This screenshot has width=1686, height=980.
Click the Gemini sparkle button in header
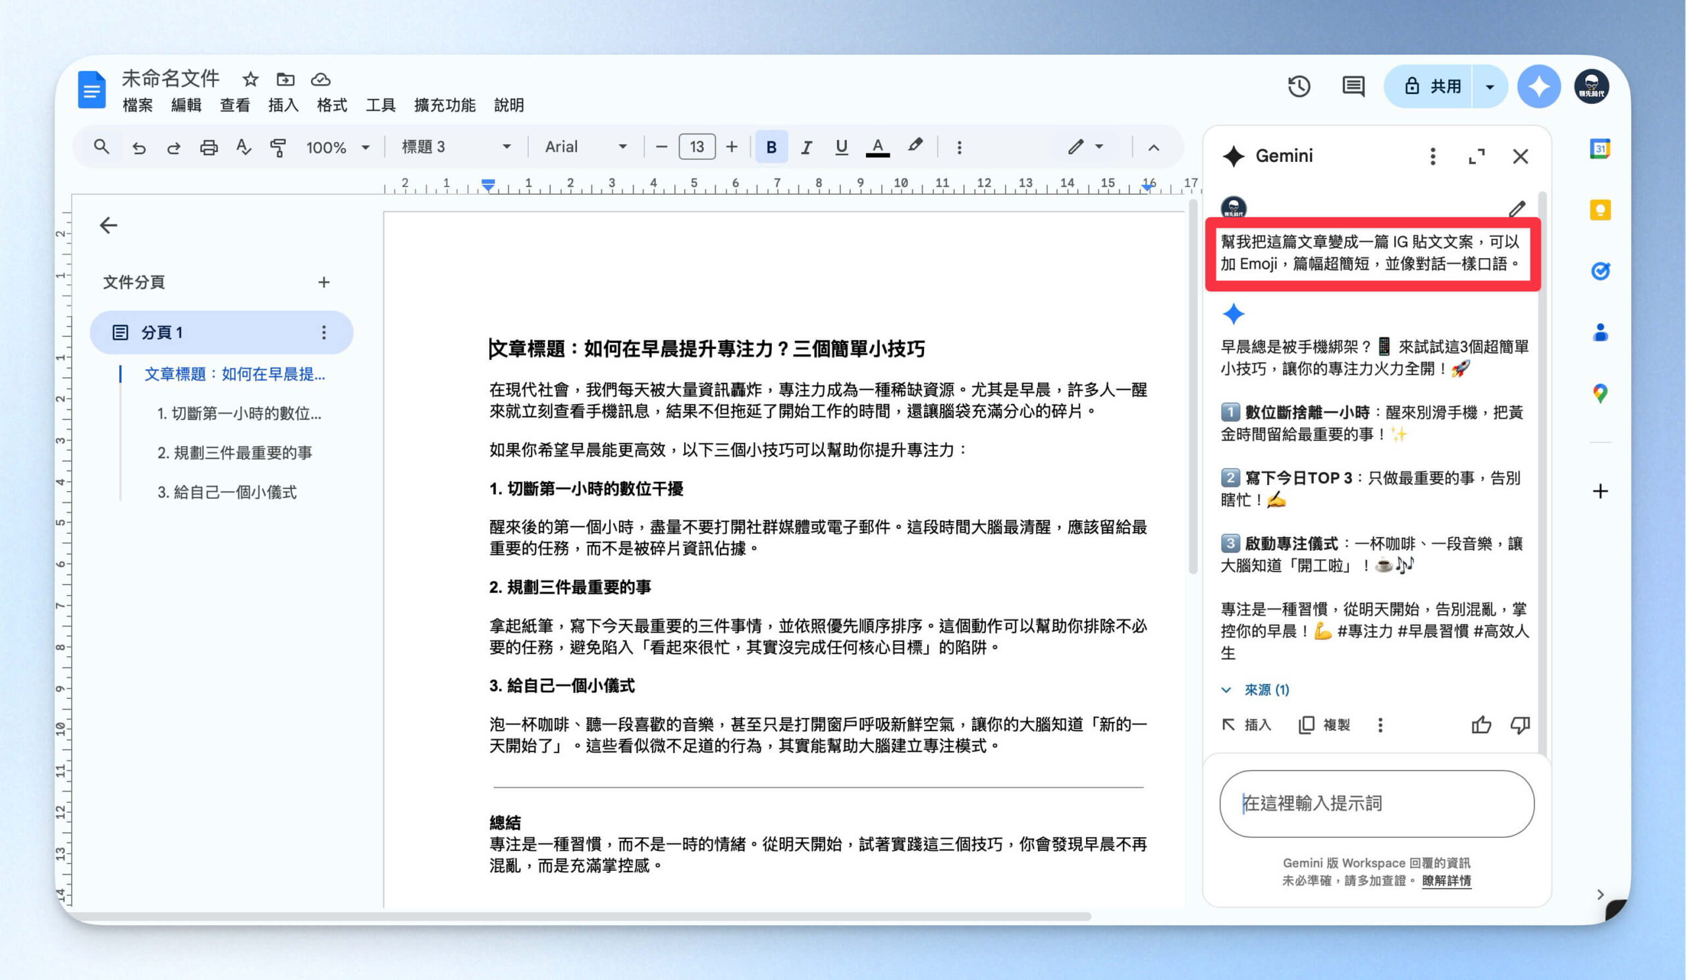click(1538, 86)
